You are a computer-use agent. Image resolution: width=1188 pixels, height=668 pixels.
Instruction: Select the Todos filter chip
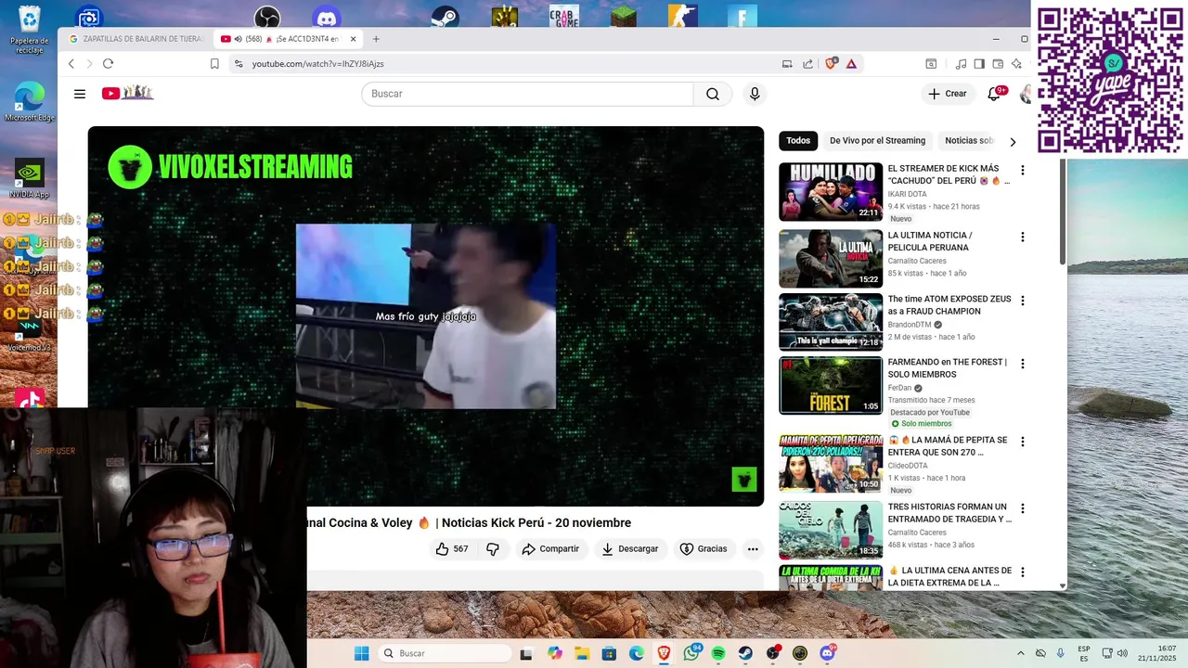pos(798,141)
